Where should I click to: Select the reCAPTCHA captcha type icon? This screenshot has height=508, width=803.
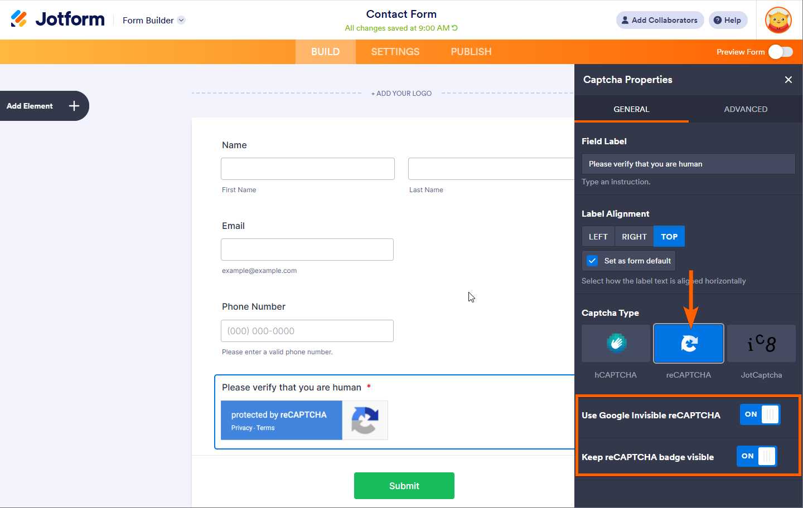[x=689, y=344]
